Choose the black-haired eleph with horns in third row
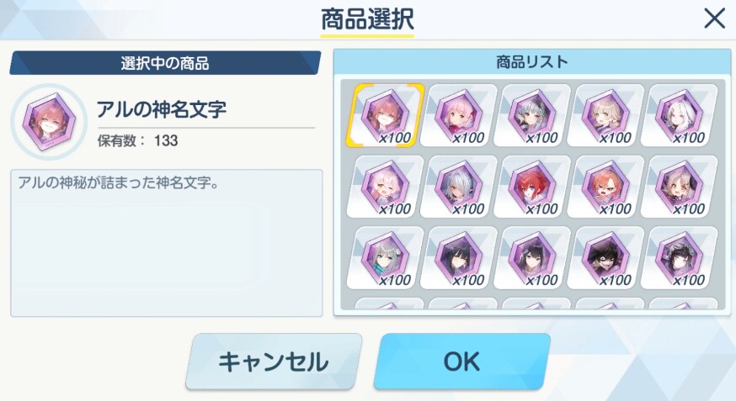This screenshot has width=736, height=401. pos(459,257)
